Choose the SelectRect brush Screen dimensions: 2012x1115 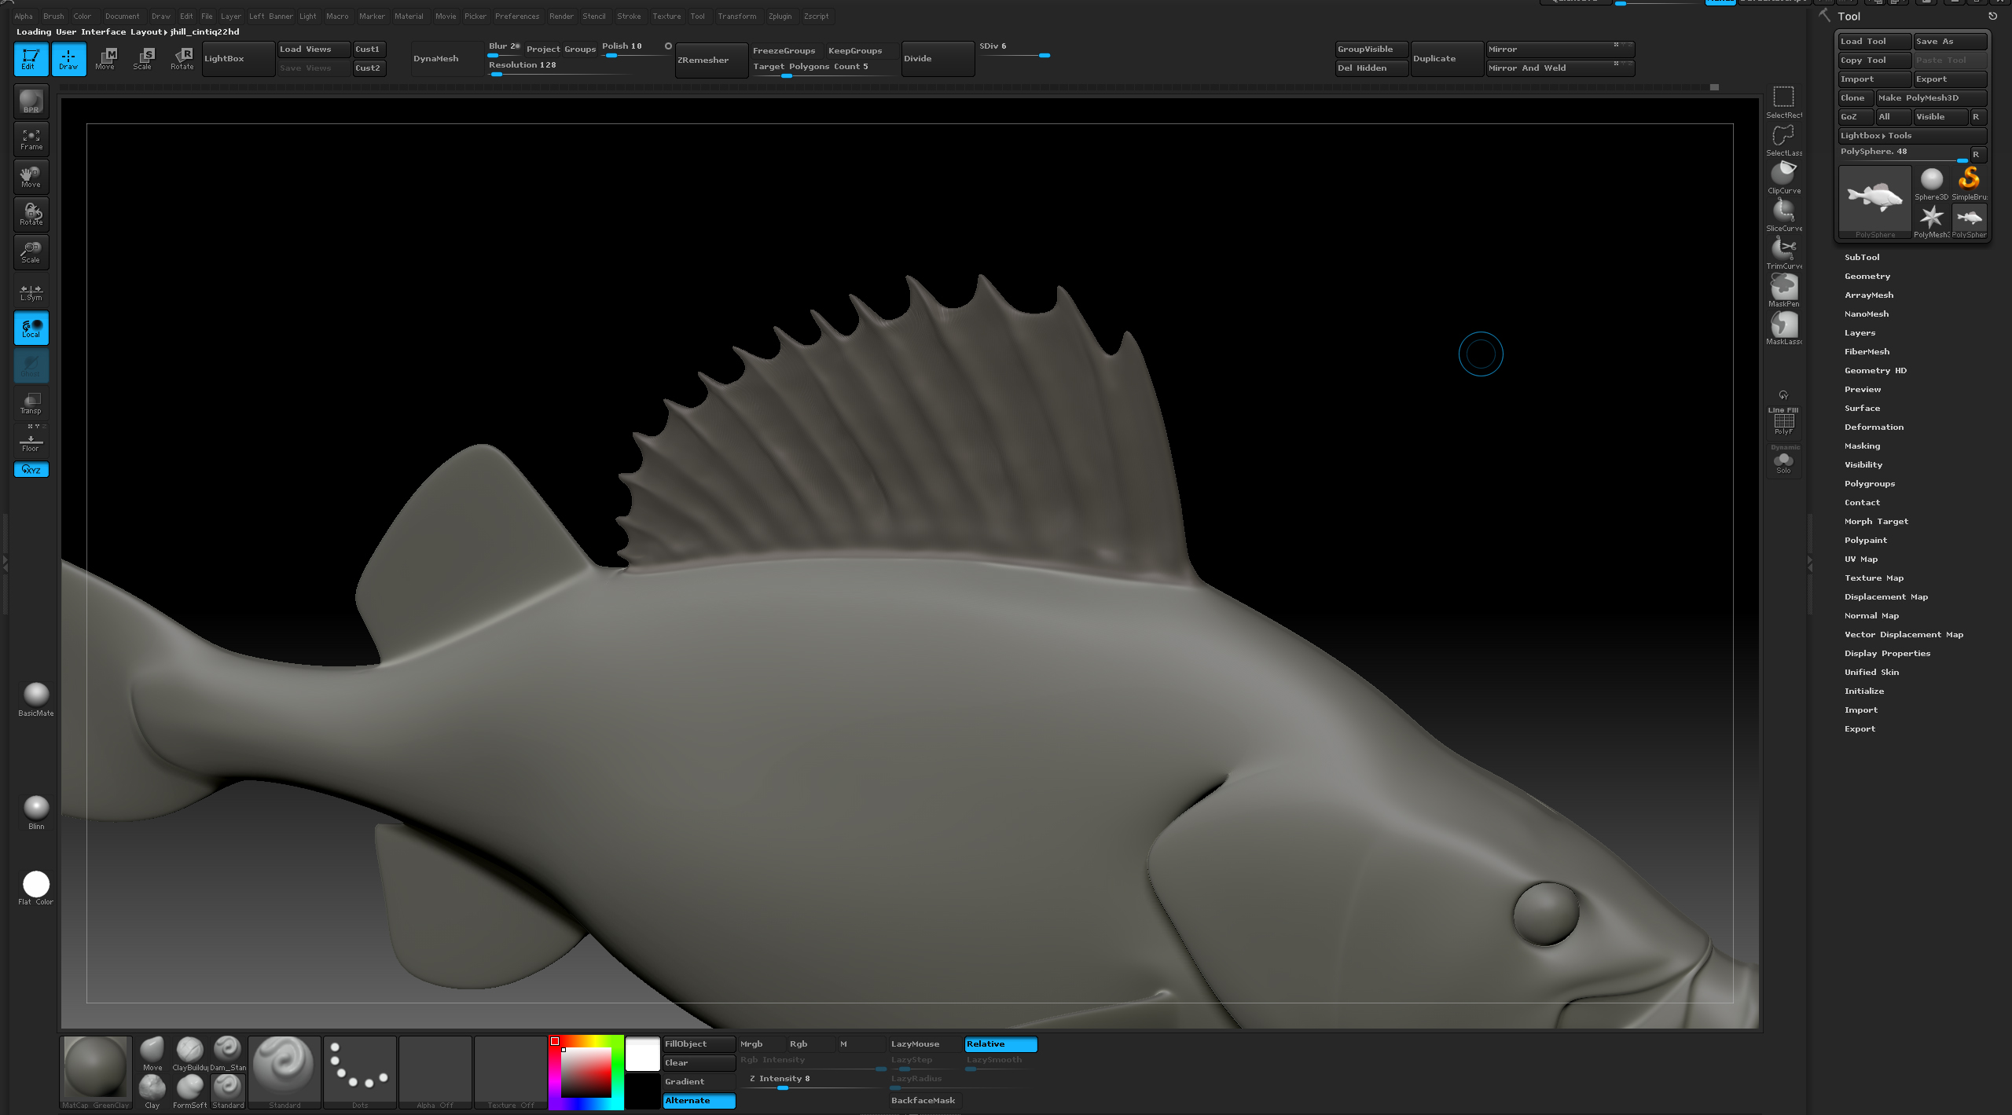1783,101
